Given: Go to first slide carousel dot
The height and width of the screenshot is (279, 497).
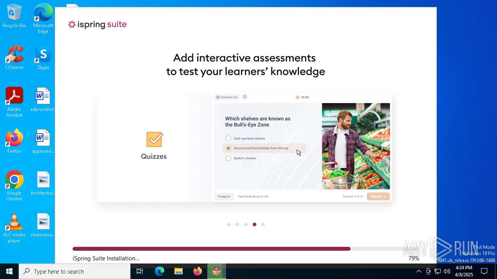Looking at the screenshot, I should (229, 224).
